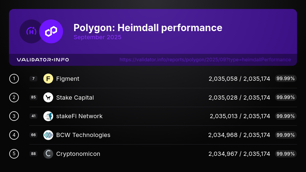The image size is (306, 172).
Task: Click Figment's 99.99% percentage badge
Action: tap(286, 79)
